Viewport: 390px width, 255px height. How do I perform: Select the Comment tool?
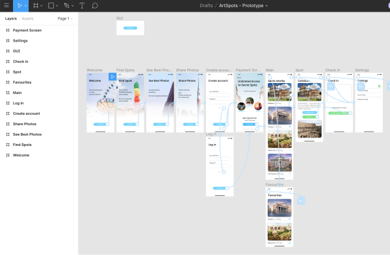[95, 5]
